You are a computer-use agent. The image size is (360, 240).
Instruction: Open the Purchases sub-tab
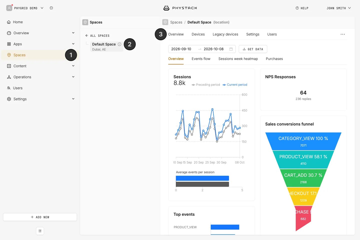(274, 59)
